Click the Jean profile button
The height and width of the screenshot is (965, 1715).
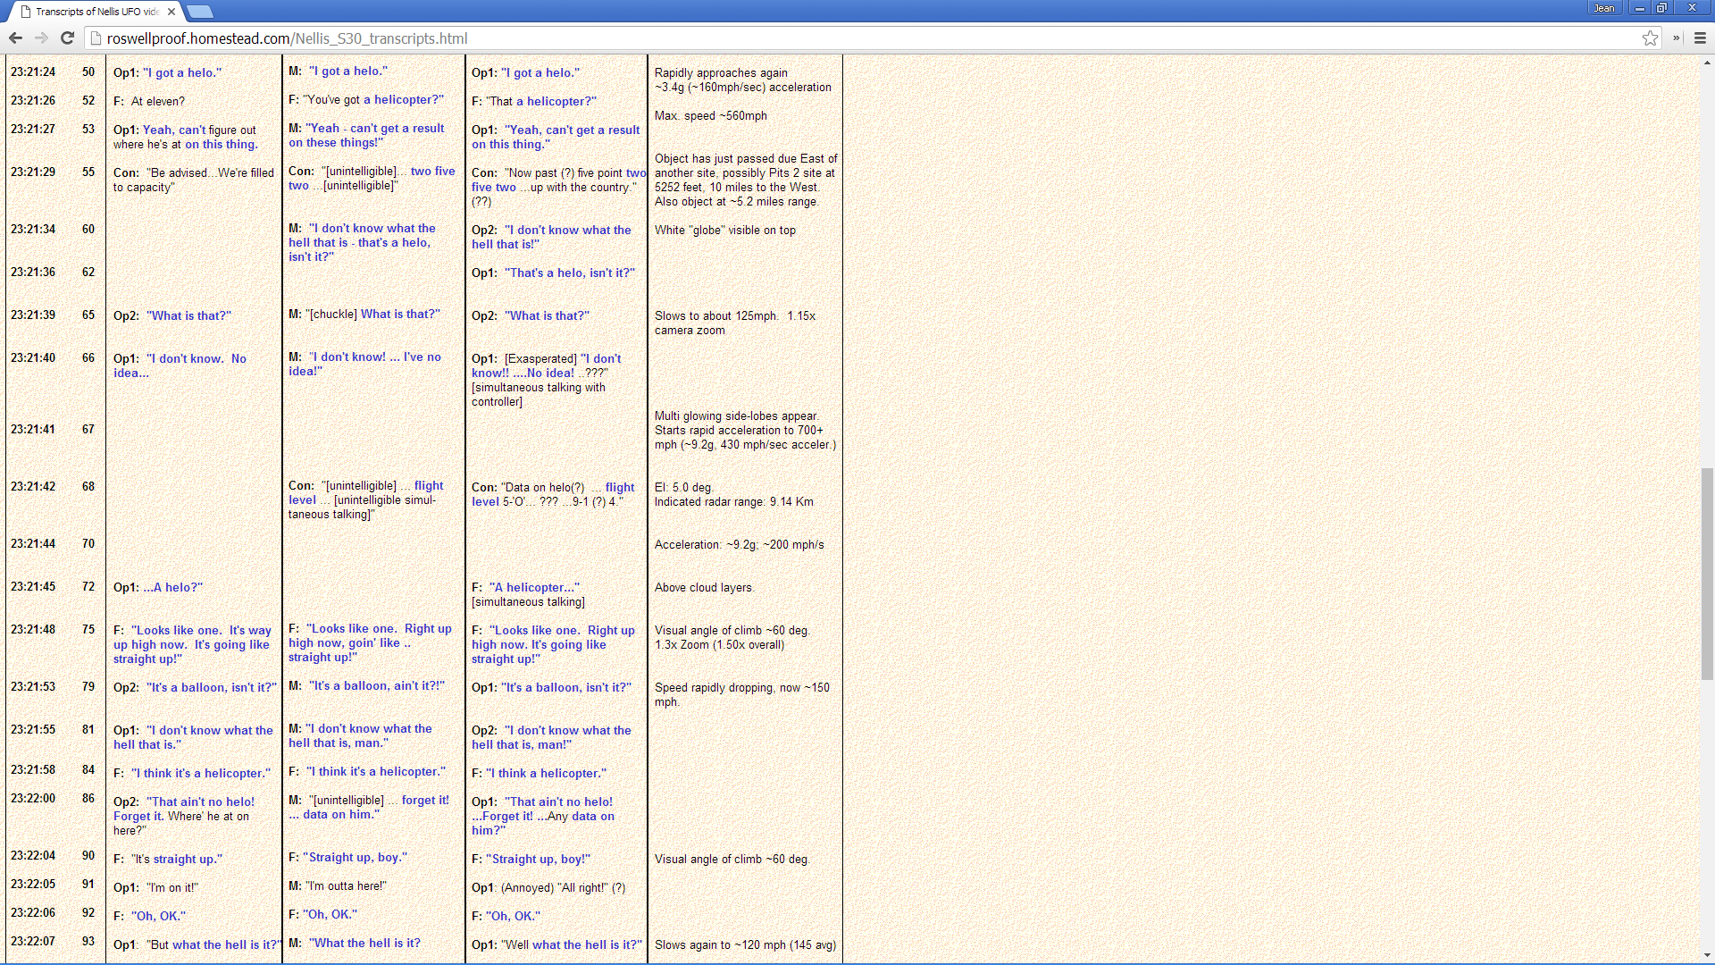click(1604, 8)
